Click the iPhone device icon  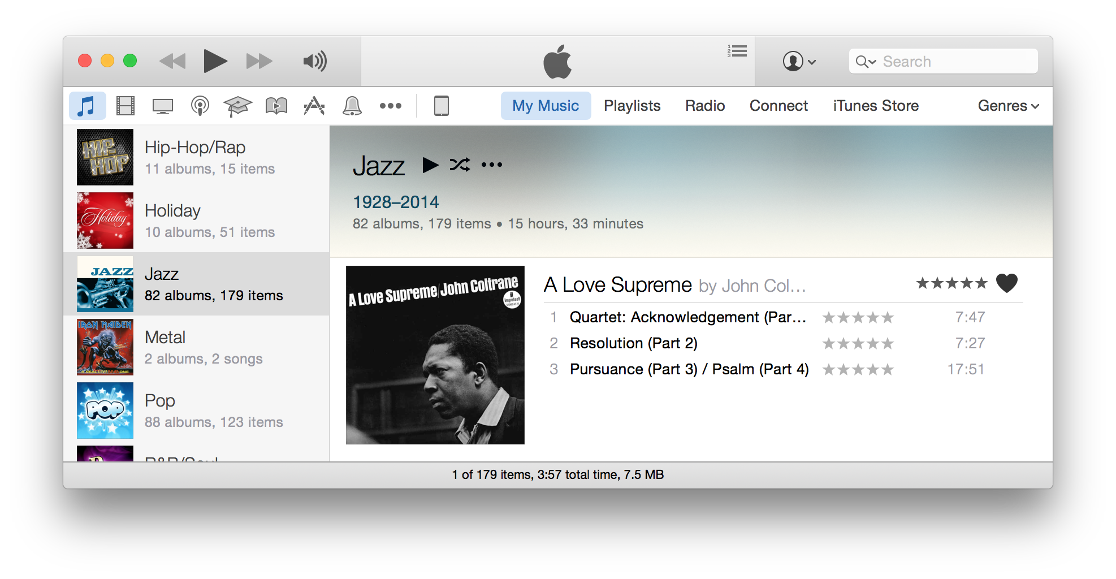tap(442, 106)
